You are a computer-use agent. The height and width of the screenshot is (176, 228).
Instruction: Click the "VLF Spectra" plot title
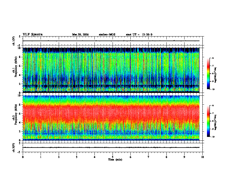tap(33, 35)
